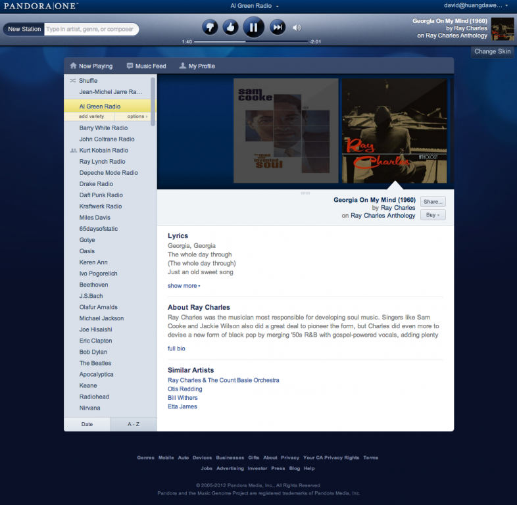The image size is (517, 505).
Task: Click the Ray Charles Anthology album cover
Action: [x=395, y=131]
